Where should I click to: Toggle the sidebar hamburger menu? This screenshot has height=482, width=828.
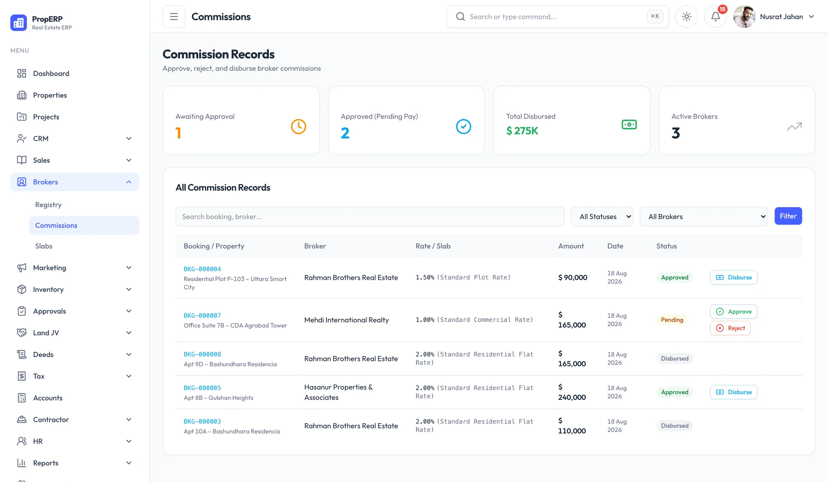(174, 17)
